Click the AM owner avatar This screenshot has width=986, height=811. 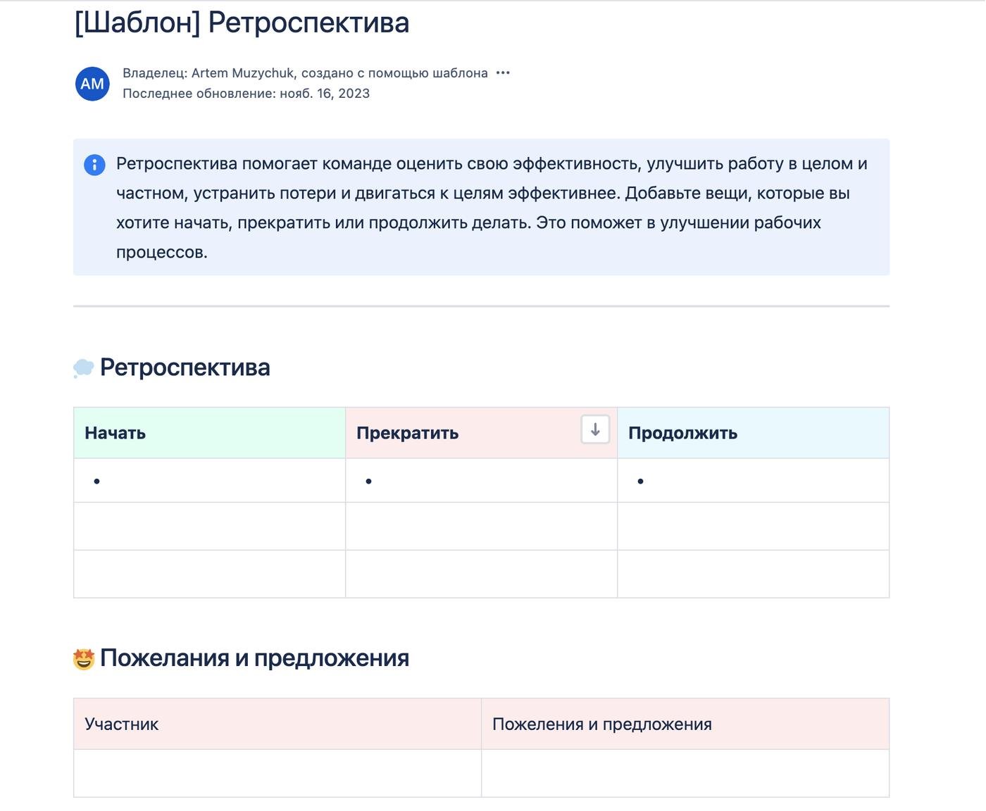click(x=92, y=84)
